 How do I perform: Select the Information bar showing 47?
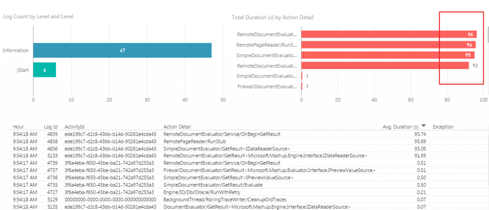click(122, 50)
